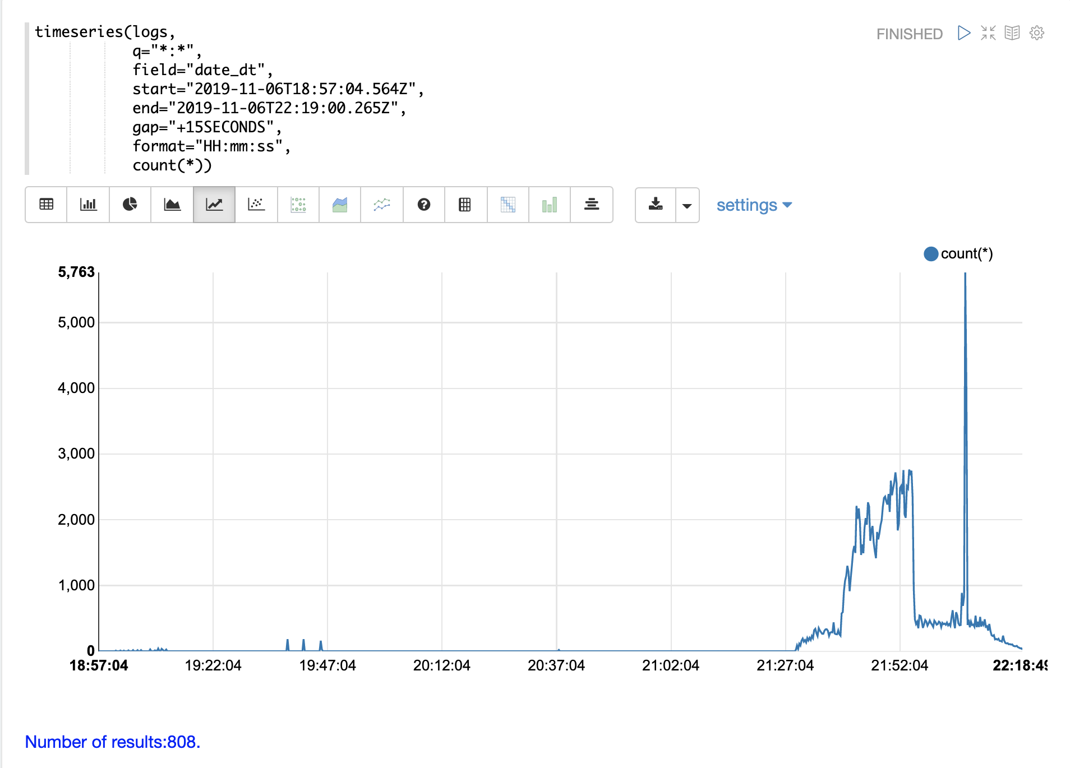Screen dimensions: 1070x768
Task: Click the multi-line chart with markers icon
Action: point(382,205)
